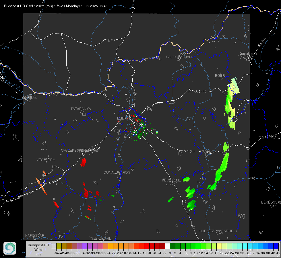The height and width of the screenshot is (258, 281).
Task: Click the 'Budapest-HR Wind m/s' legend caption
Action: [x=38, y=249]
